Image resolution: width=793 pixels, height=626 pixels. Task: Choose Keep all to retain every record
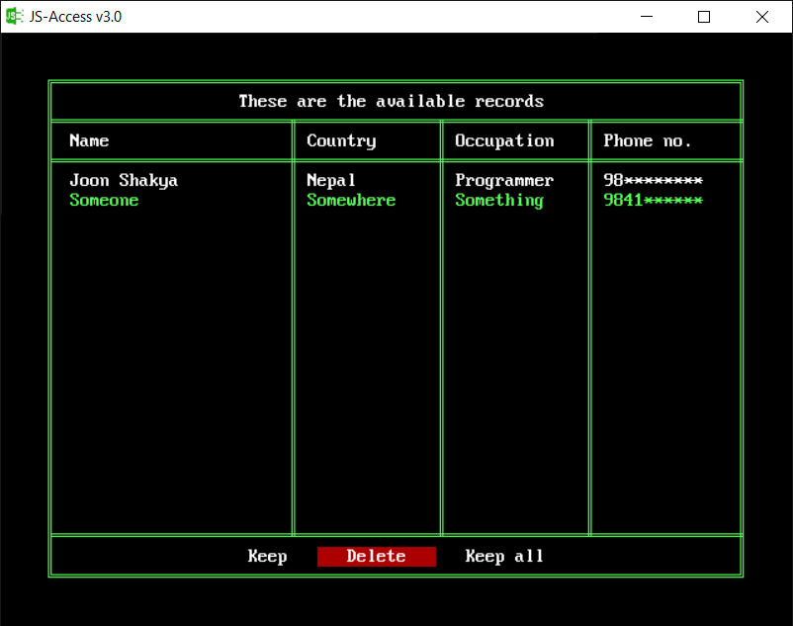click(504, 556)
